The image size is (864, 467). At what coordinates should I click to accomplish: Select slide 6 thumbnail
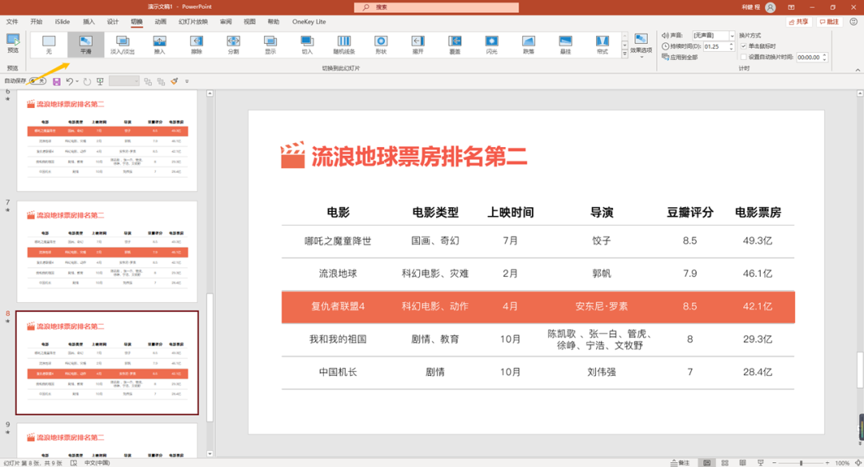click(x=107, y=141)
